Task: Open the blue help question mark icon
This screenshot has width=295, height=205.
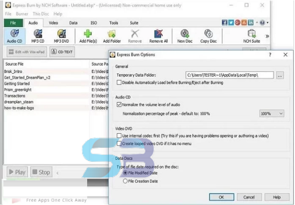Action: coord(262,23)
